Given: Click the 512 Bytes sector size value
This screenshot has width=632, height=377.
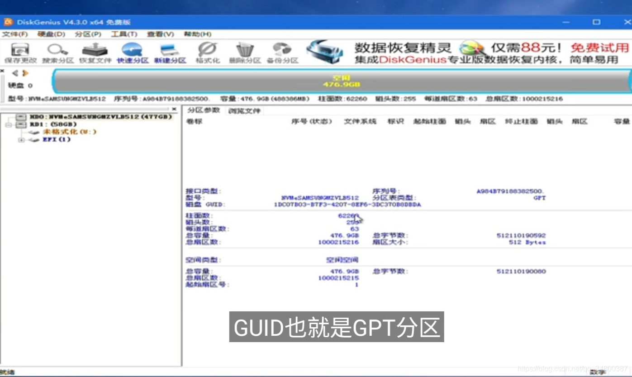Looking at the screenshot, I should 527,242.
